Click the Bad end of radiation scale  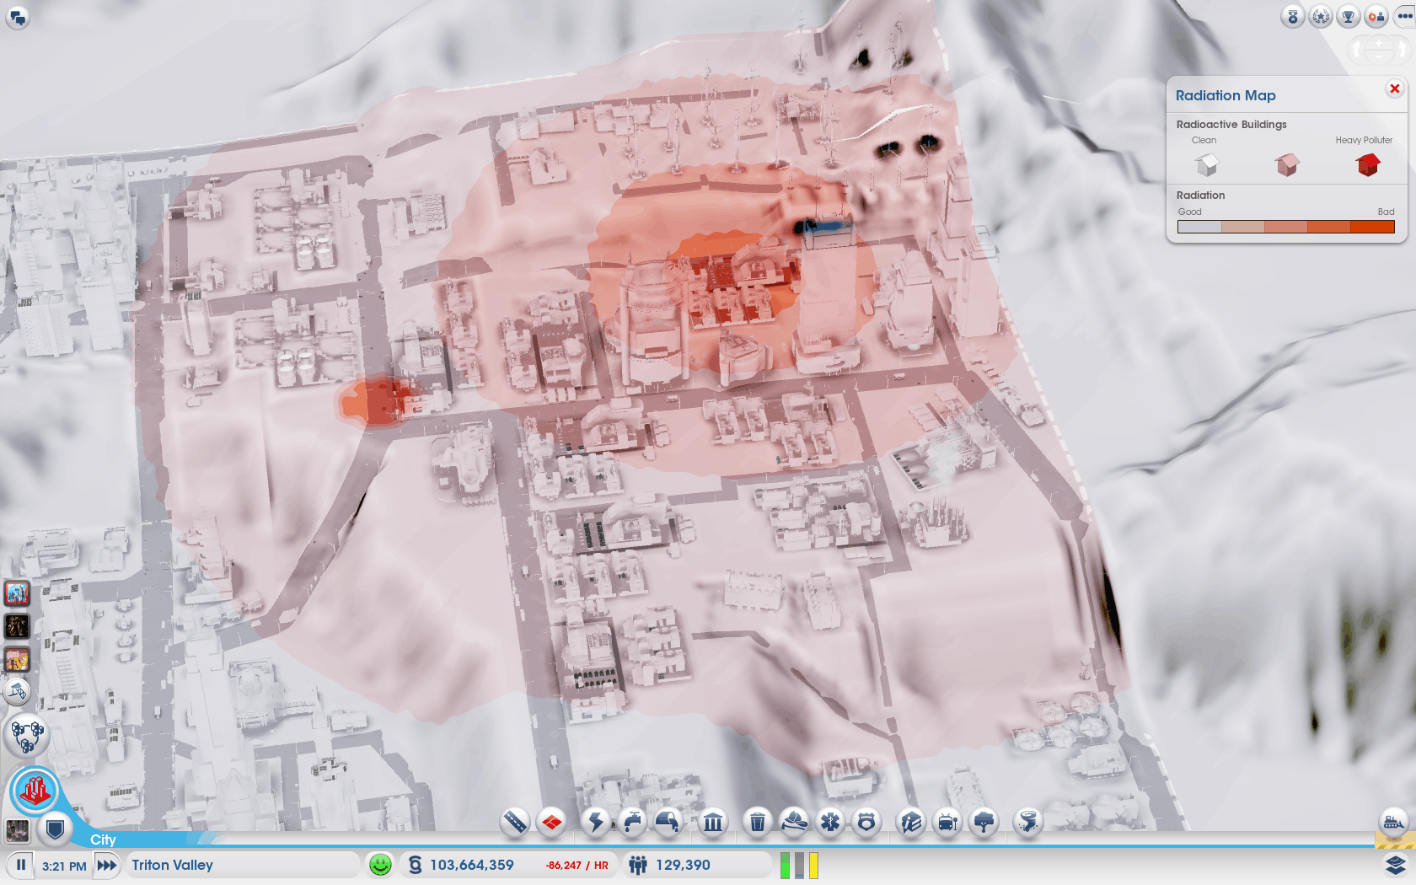[1372, 227]
